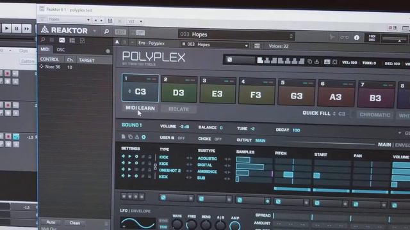Image resolution: width=410 pixels, height=230 pixels.
Task: Switch to Envelope view beside LFO
Action: (141, 211)
